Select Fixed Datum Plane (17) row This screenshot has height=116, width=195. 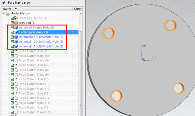35,112
